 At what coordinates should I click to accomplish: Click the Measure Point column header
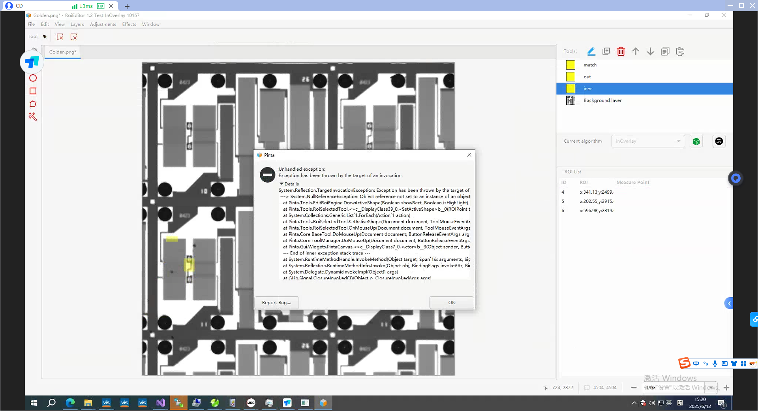point(633,183)
